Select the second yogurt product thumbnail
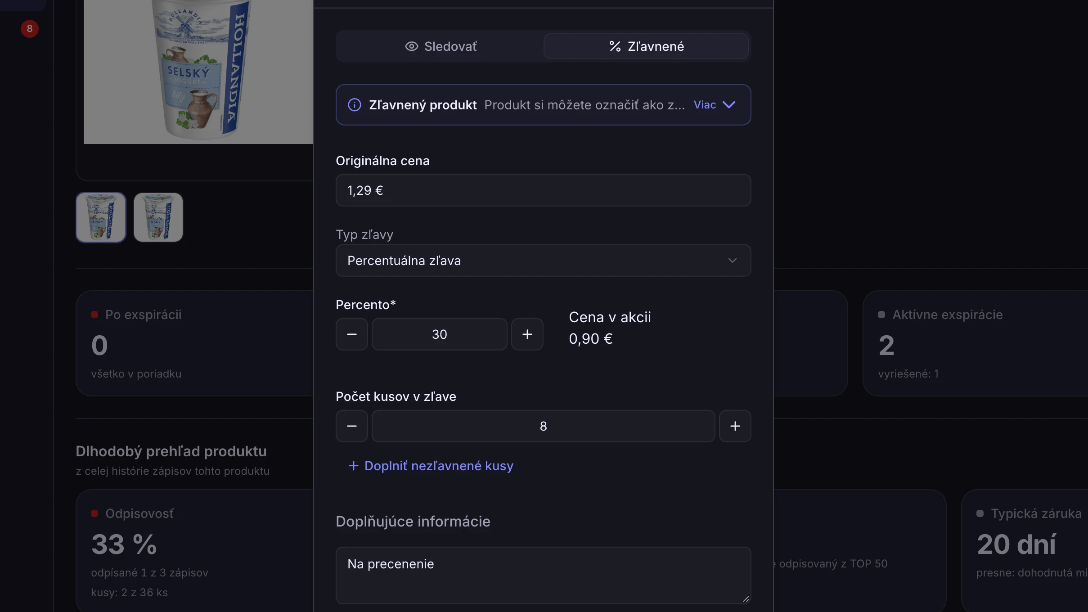 (x=158, y=217)
